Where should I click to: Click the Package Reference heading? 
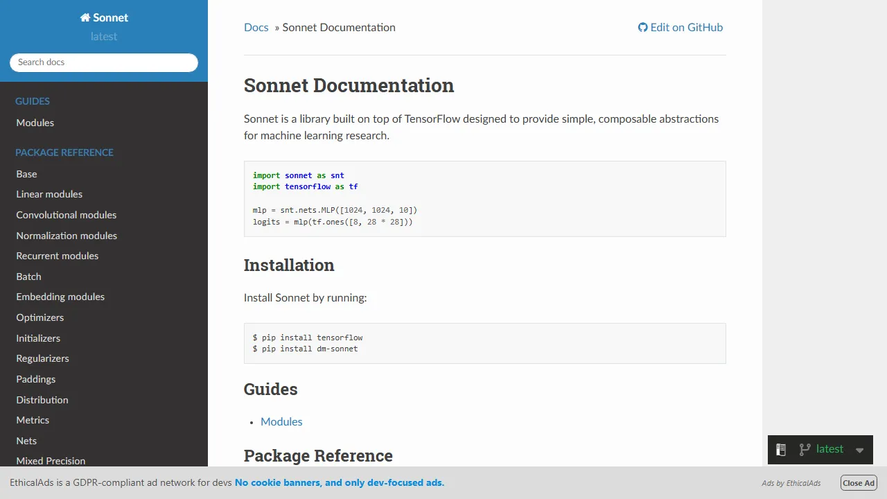tap(318, 455)
